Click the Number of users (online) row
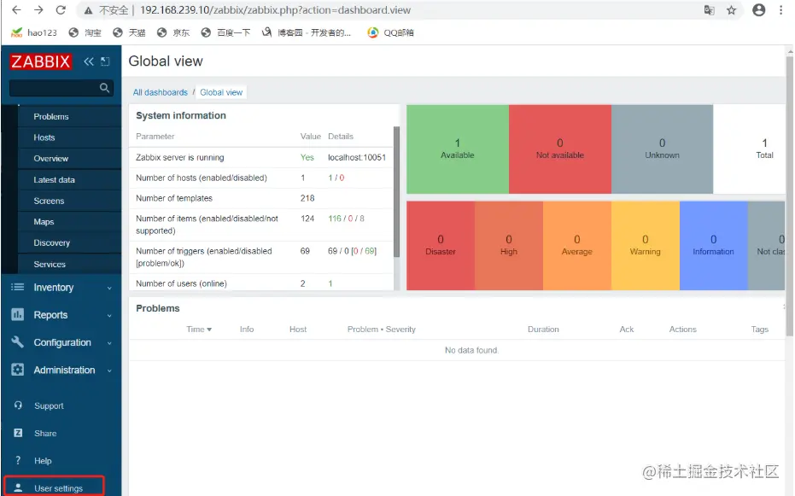The width and height of the screenshot is (795, 496). tap(261, 283)
